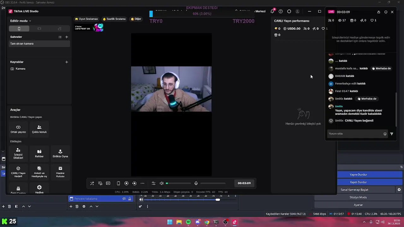Open Çoklu konuk tool
Viewport: 404px width, 227px height.
click(x=39, y=129)
